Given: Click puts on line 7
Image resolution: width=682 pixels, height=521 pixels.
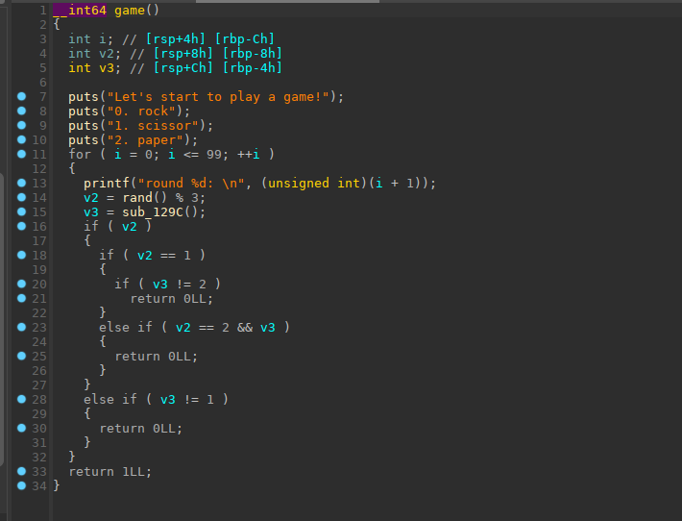Looking at the screenshot, I should point(84,97).
